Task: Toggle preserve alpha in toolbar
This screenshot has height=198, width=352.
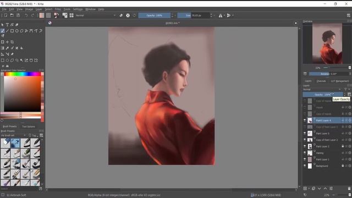Action: 128,15
